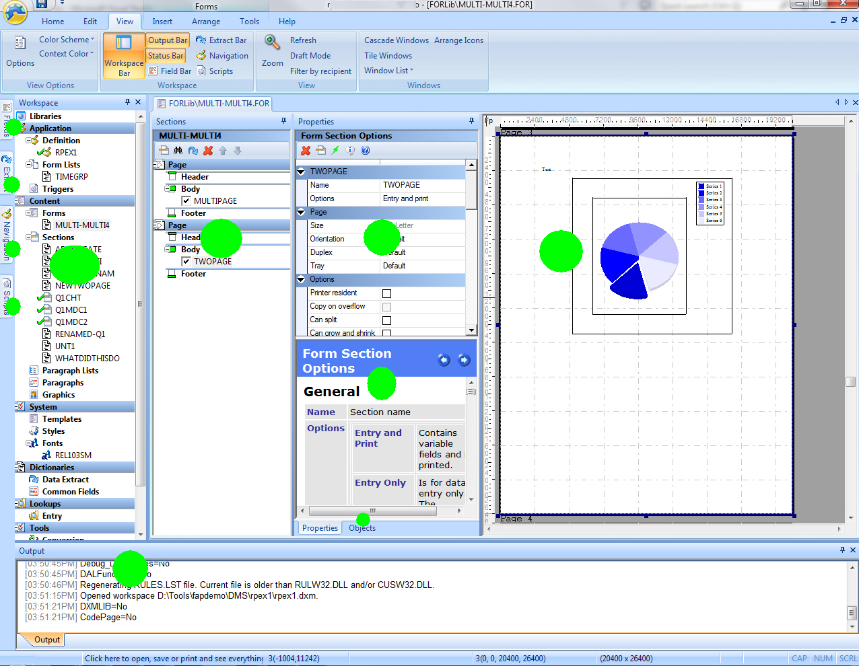Image resolution: width=859 pixels, height=666 pixels.
Task: Open the round application menu button
Action: 15,11
